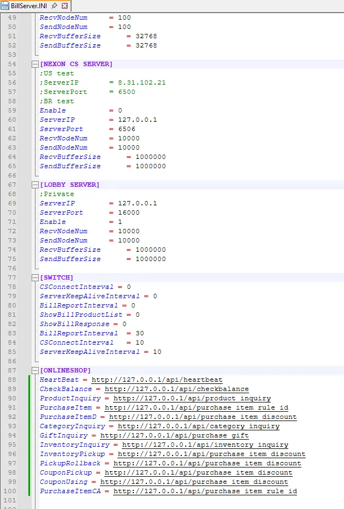Open the CouponPickup URL link
Viewport: 344px width, 509px height.
point(199,472)
